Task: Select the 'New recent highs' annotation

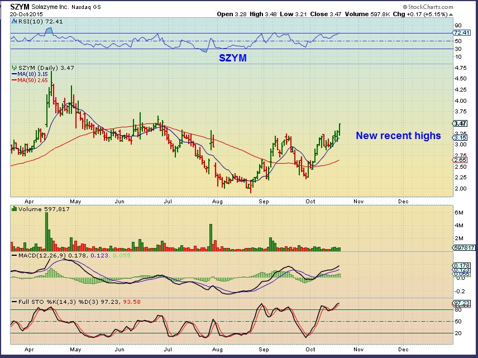Action: pos(398,136)
